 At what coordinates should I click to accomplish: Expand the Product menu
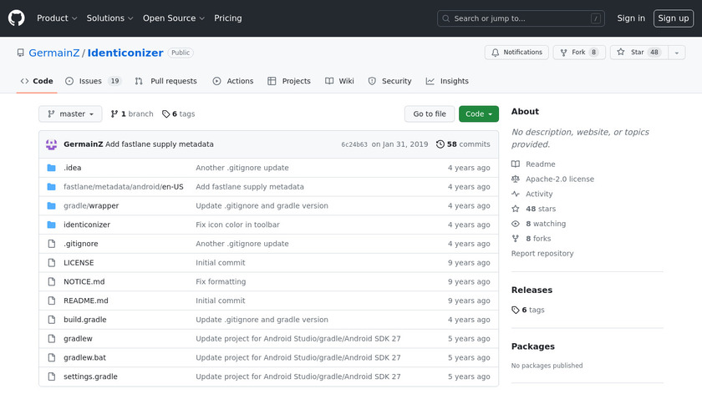coord(57,18)
